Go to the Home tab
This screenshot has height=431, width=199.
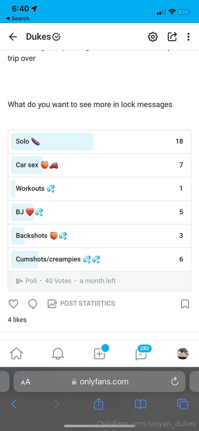[16, 354]
